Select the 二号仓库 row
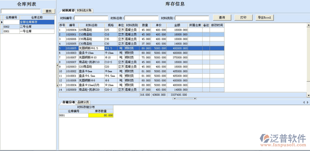Screen dimensions: 310x151 tap(28, 27)
